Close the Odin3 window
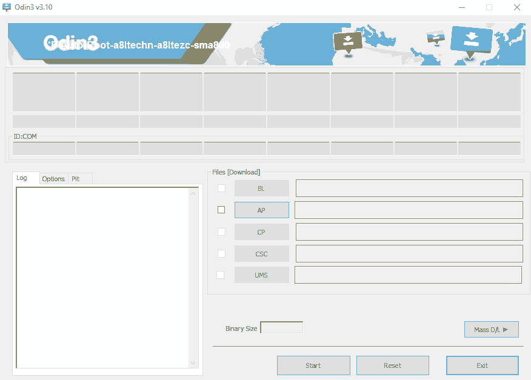 [517, 7]
